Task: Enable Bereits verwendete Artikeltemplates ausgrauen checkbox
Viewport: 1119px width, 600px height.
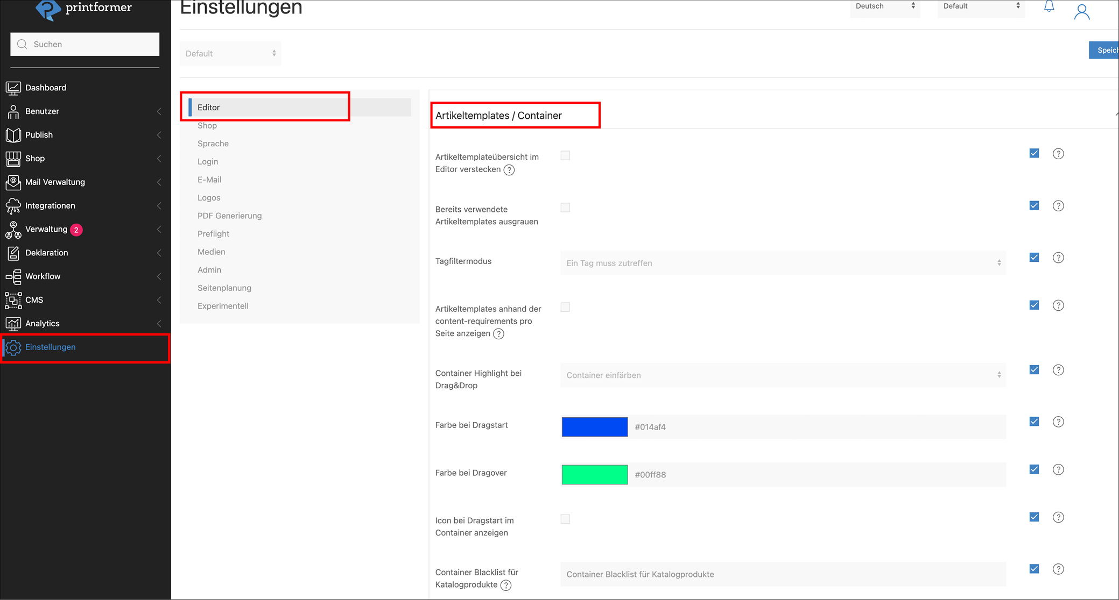Action: click(x=565, y=208)
